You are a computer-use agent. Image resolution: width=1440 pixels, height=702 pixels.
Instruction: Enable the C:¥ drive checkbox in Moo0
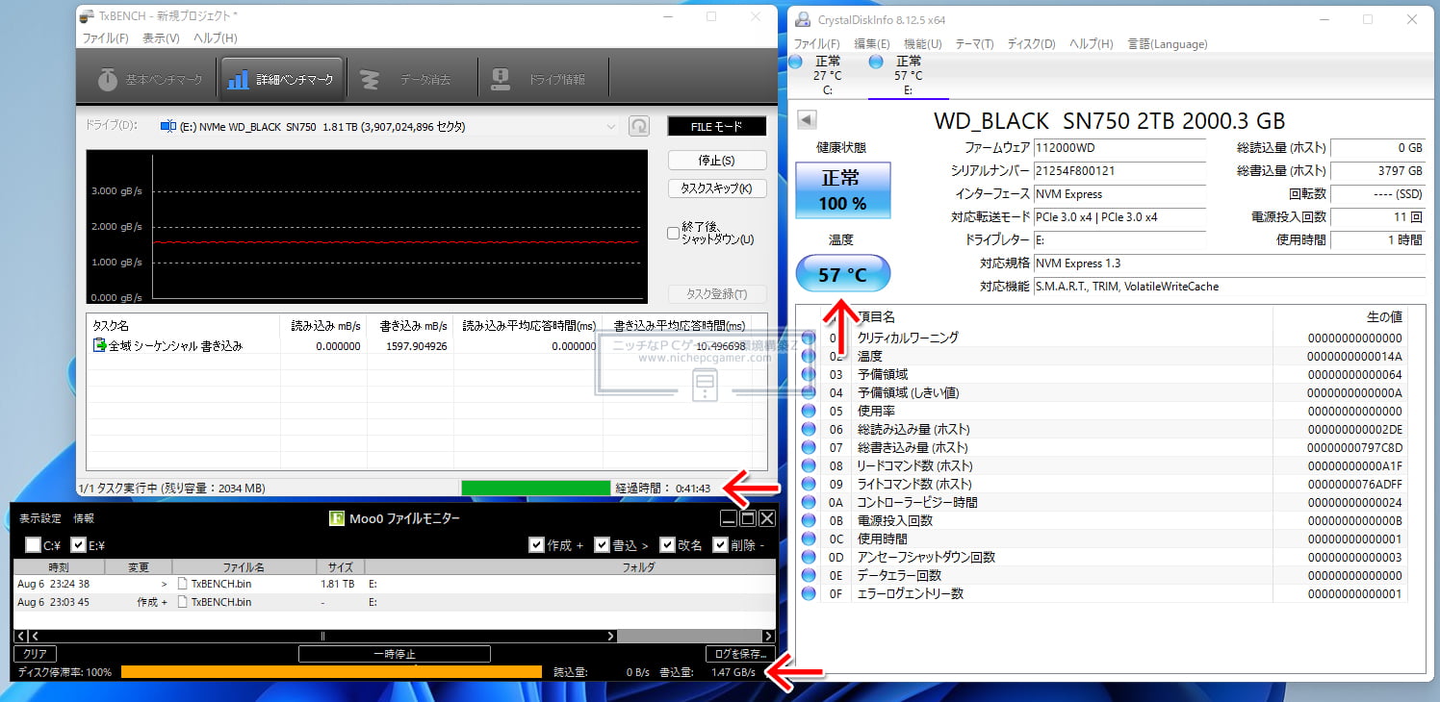click(34, 545)
